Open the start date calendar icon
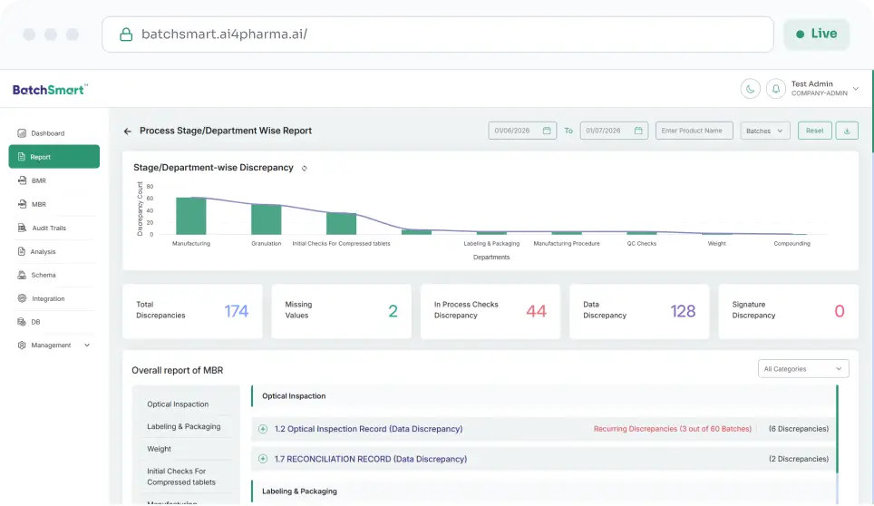Image resolution: width=874 pixels, height=506 pixels. (x=547, y=131)
